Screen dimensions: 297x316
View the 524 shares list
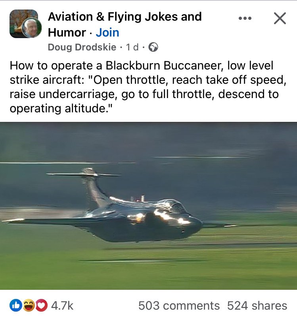pyautogui.click(x=257, y=306)
